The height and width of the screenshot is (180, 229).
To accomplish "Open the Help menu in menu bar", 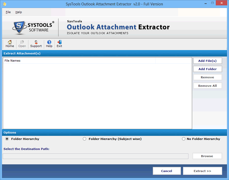I will tap(19, 12).
